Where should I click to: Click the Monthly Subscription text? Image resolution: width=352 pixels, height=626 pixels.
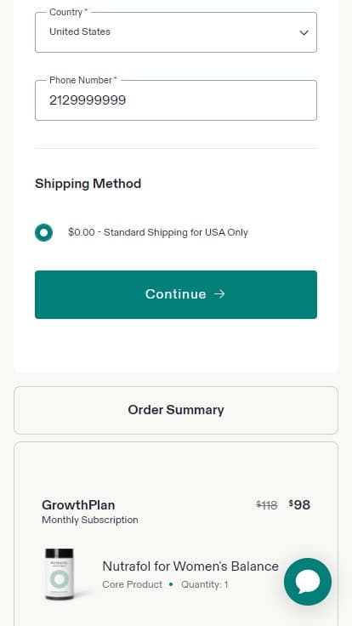pos(90,520)
